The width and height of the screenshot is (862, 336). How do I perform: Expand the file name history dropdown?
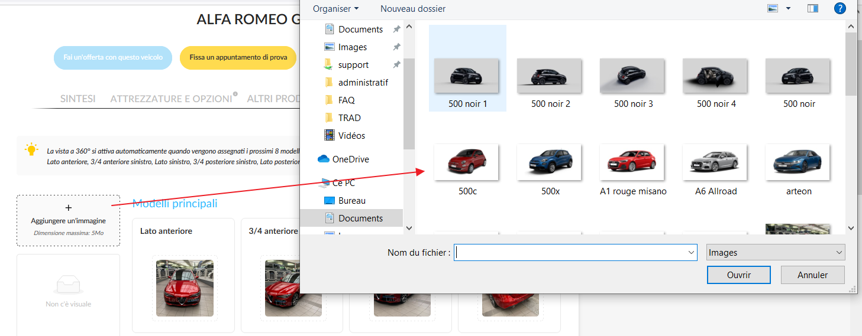coord(692,252)
